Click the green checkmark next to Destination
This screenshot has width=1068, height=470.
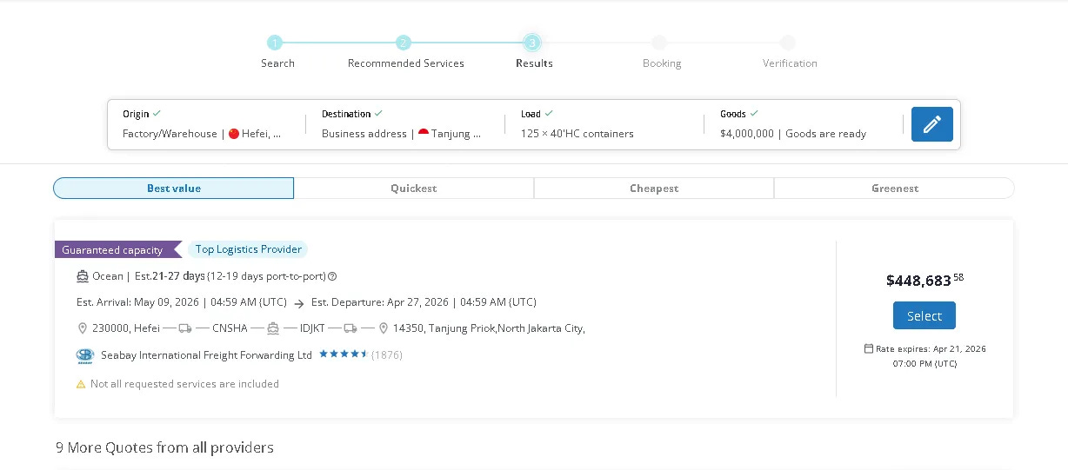(378, 114)
